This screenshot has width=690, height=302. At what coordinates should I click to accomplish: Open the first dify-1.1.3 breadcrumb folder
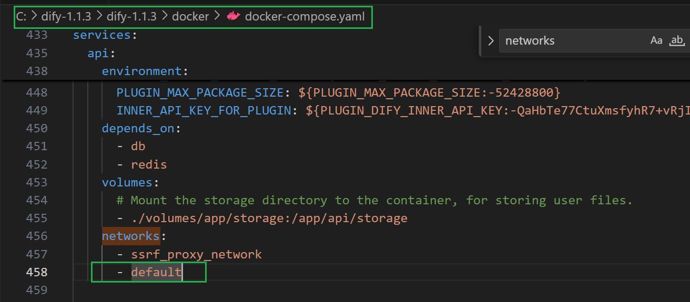(x=66, y=16)
